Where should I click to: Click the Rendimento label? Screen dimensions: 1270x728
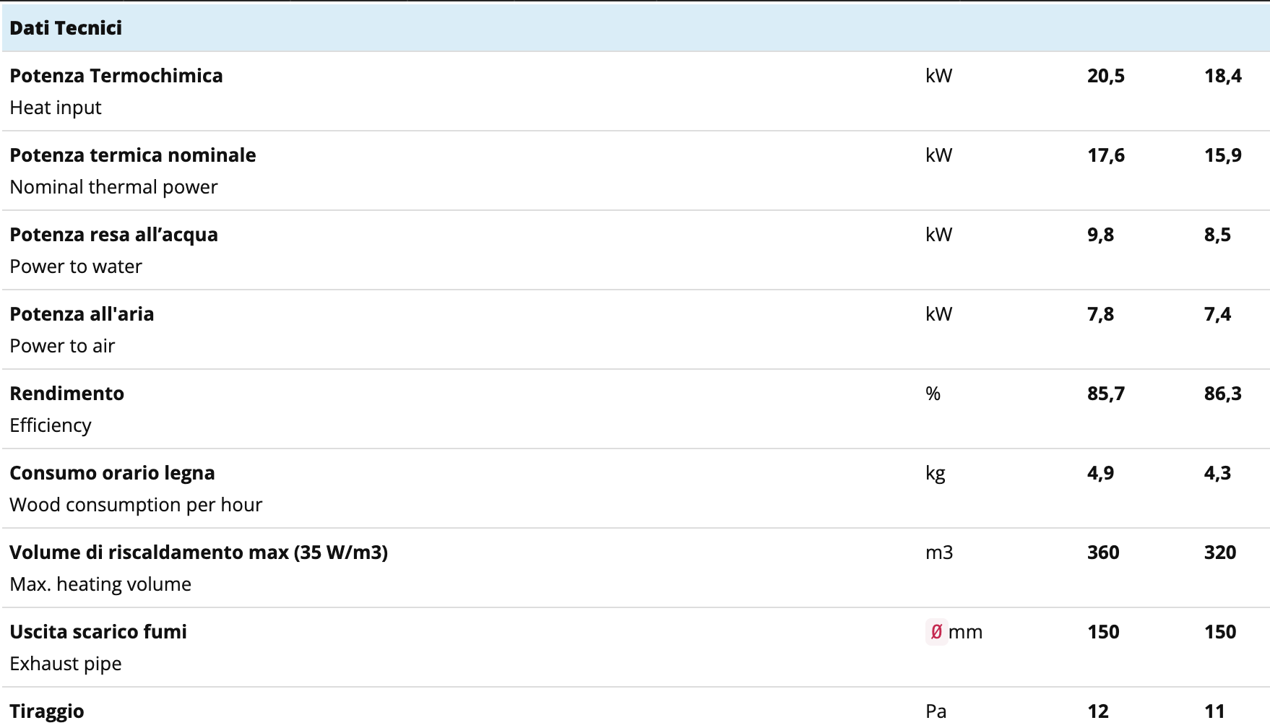coord(66,394)
